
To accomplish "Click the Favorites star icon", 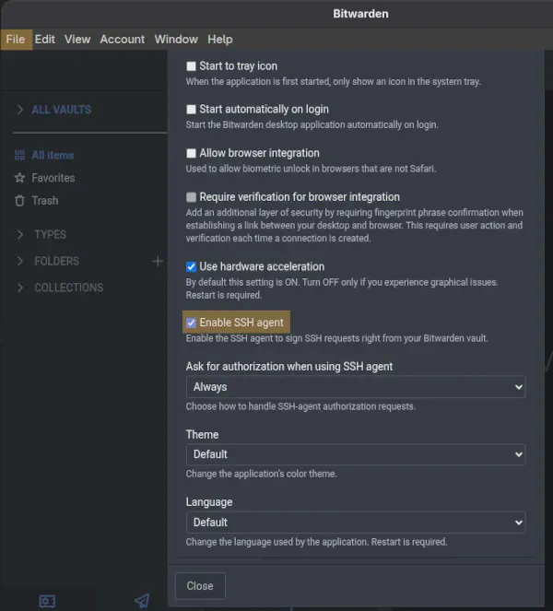I will (19, 178).
